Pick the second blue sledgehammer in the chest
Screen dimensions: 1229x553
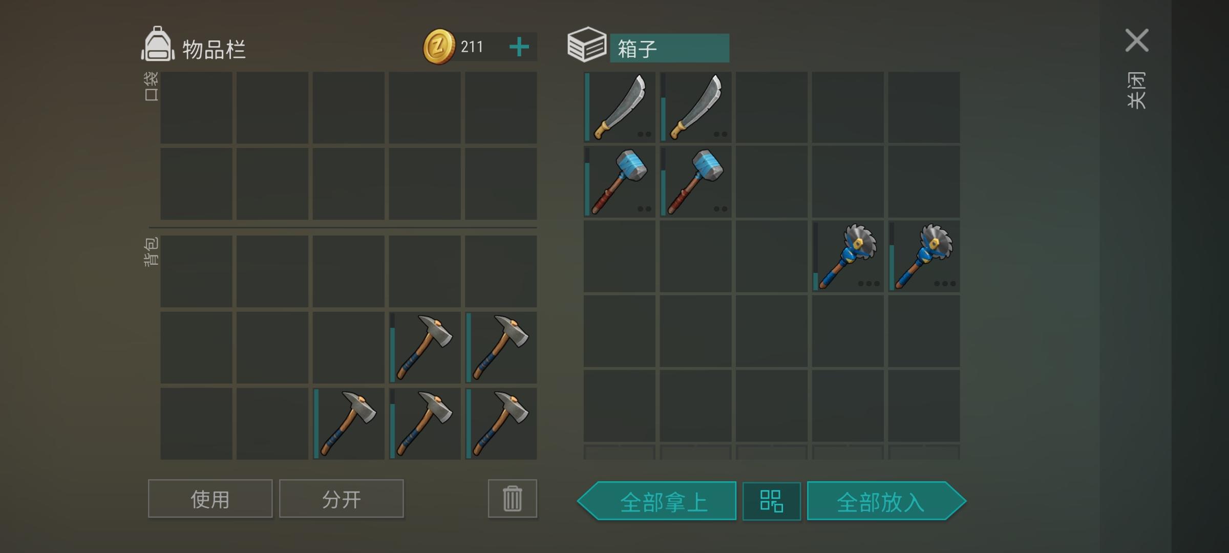[695, 182]
